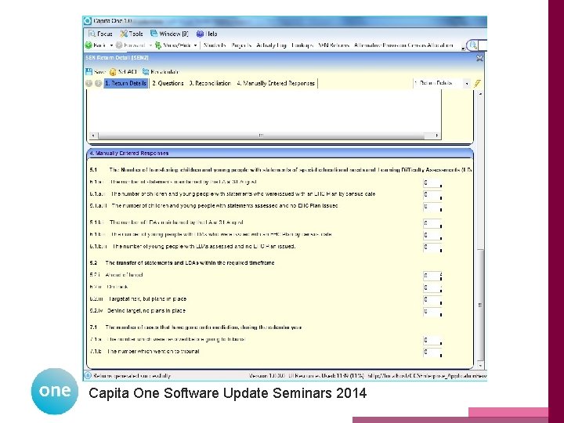The image size is (564, 423).
Task: Open the Focus menu
Action: [x=100, y=34]
